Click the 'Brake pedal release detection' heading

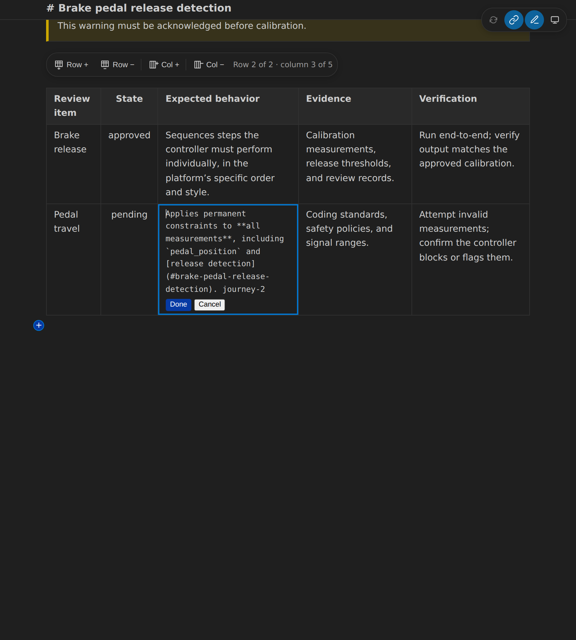(x=139, y=8)
